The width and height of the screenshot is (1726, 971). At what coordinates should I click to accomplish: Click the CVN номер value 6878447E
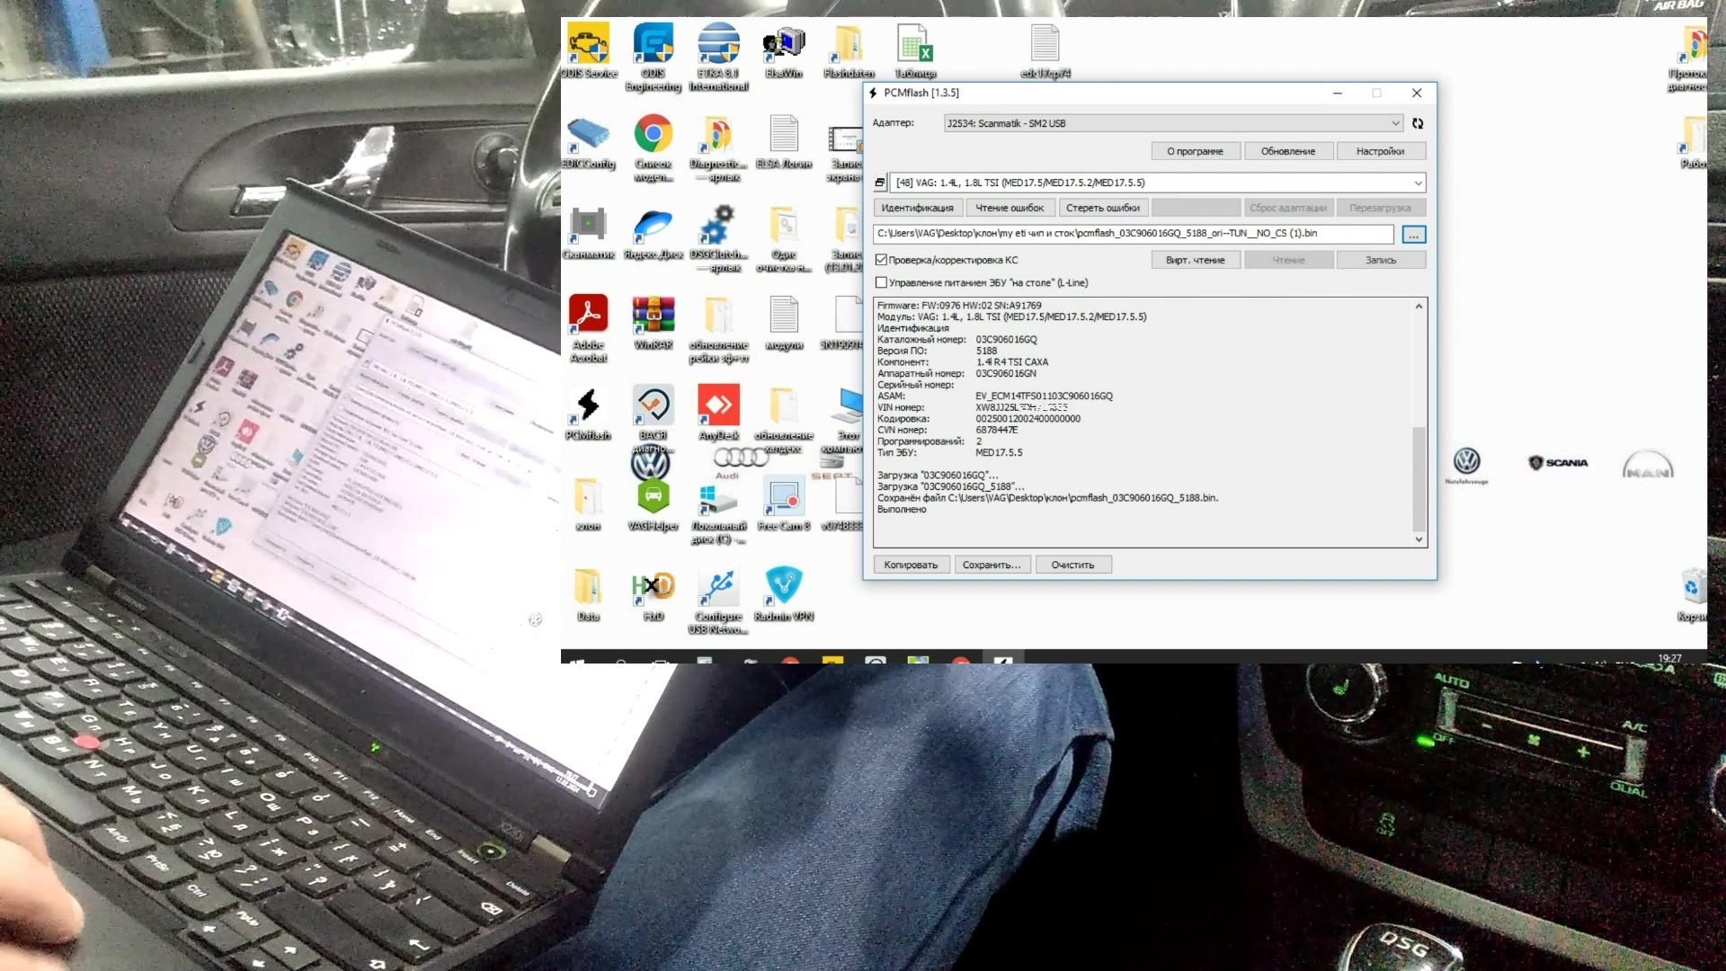coord(996,430)
